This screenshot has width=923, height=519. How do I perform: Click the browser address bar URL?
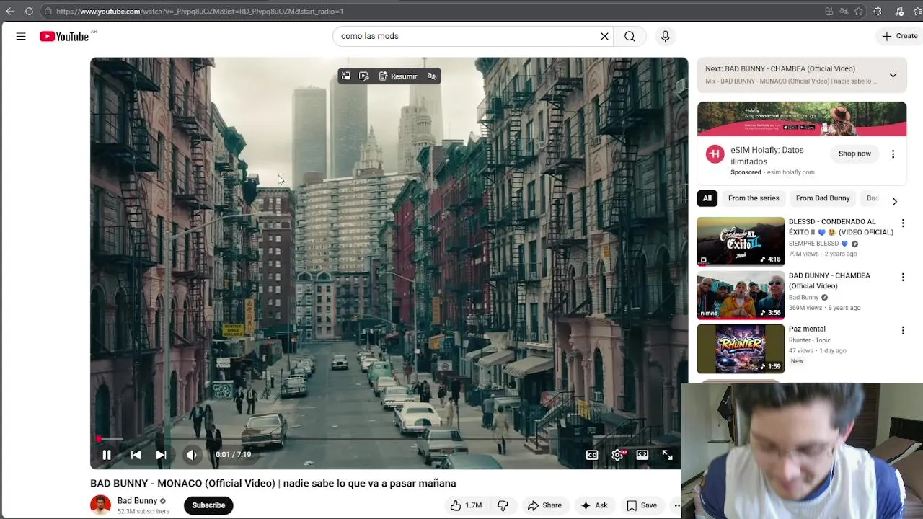(x=200, y=12)
